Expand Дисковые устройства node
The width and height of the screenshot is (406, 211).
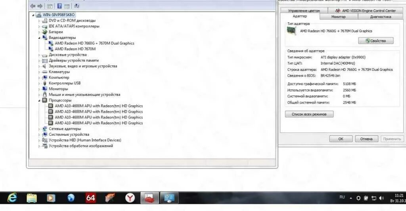[39, 55]
